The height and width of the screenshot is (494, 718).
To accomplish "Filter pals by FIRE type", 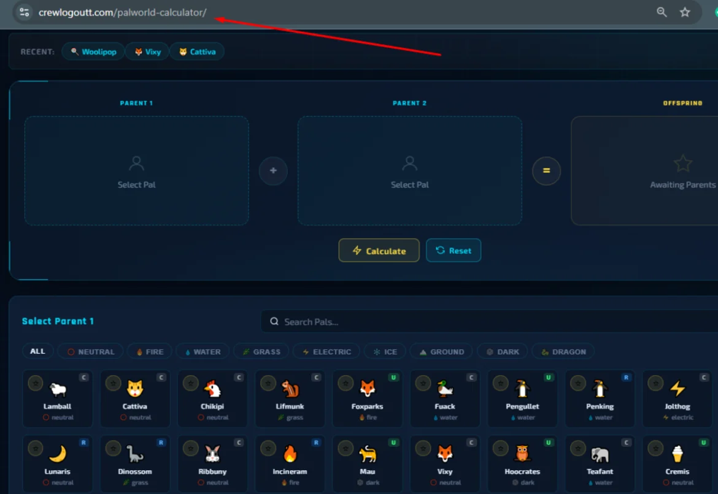I will pyautogui.click(x=150, y=351).
